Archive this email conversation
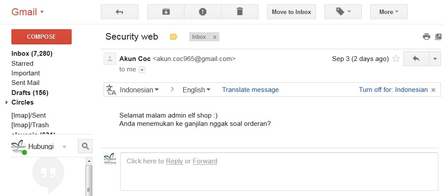The height and width of the screenshot is (196, 444). coord(166,12)
